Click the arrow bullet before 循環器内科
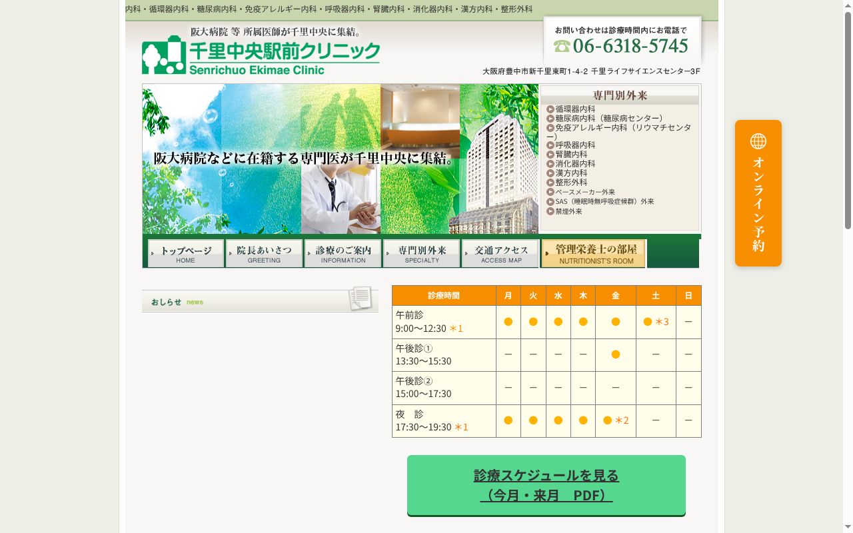 (x=550, y=109)
